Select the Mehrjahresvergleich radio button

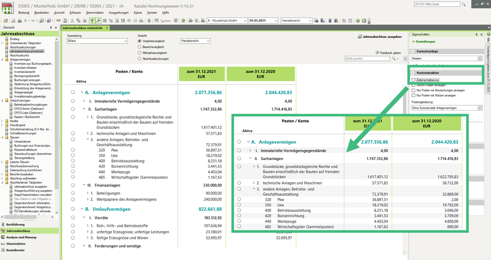click(x=140, y=53)
